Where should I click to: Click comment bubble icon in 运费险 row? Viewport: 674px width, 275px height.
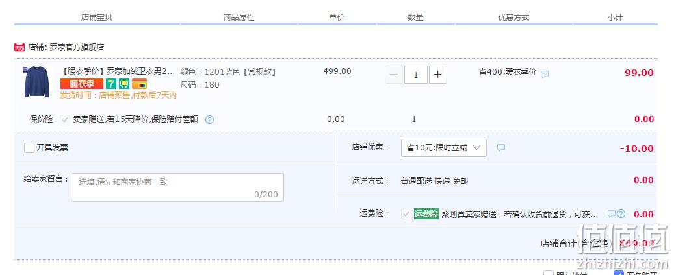point(611,213)
